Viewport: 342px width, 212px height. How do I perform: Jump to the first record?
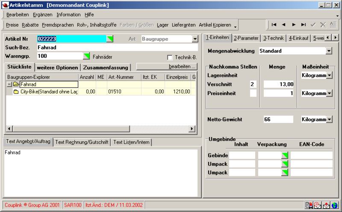click(x=274, y=25)
